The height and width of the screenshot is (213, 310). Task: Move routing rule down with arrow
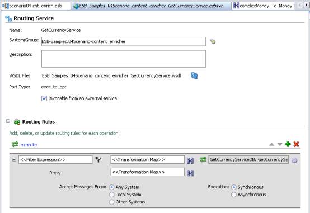coord(280,144)
